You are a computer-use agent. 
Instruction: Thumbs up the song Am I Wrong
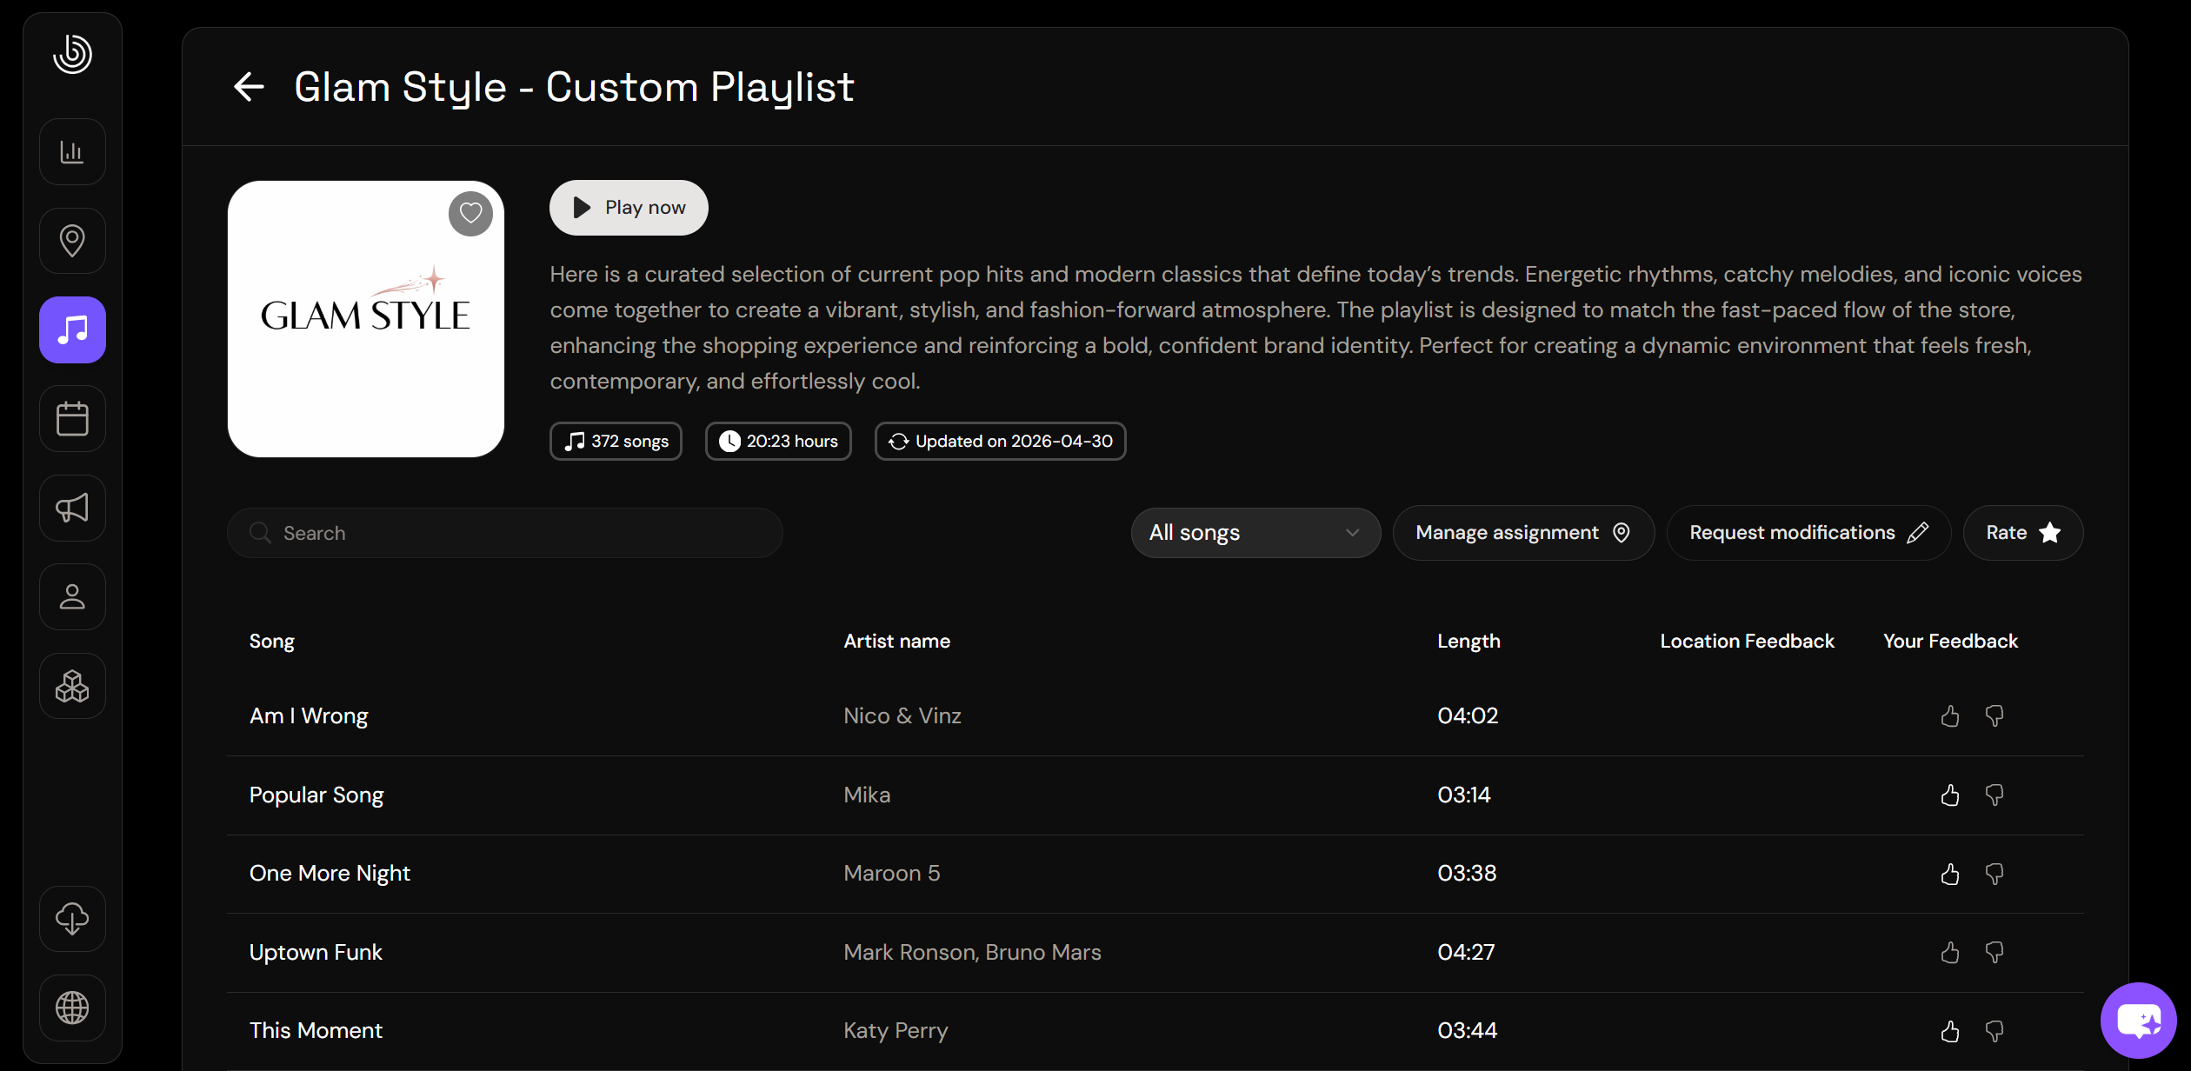[1950, 716]
